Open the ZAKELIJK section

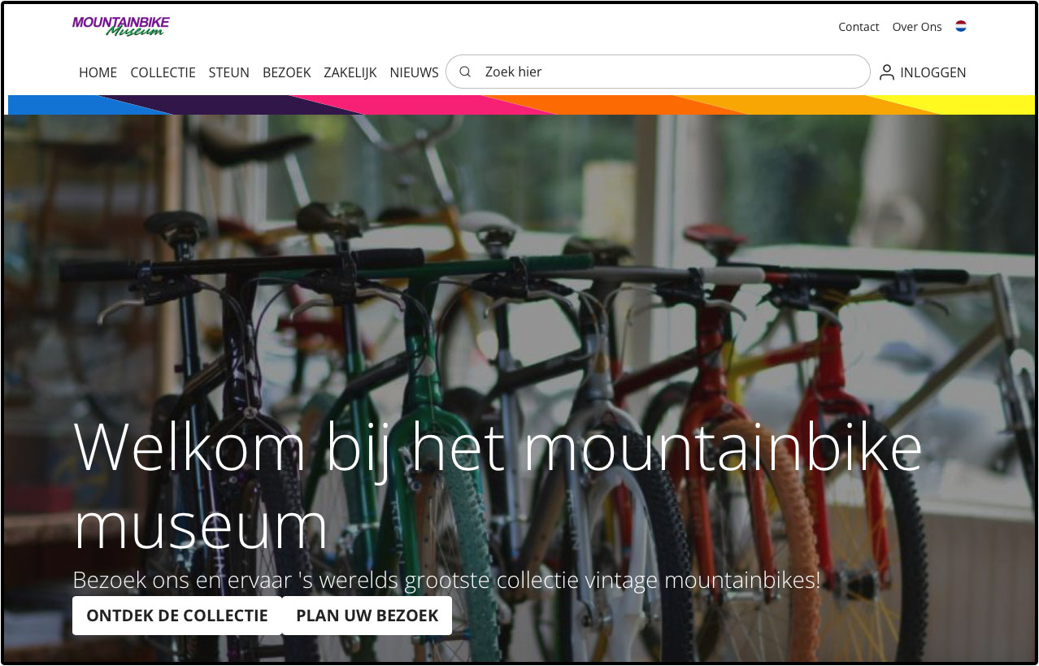coord(350,72)
